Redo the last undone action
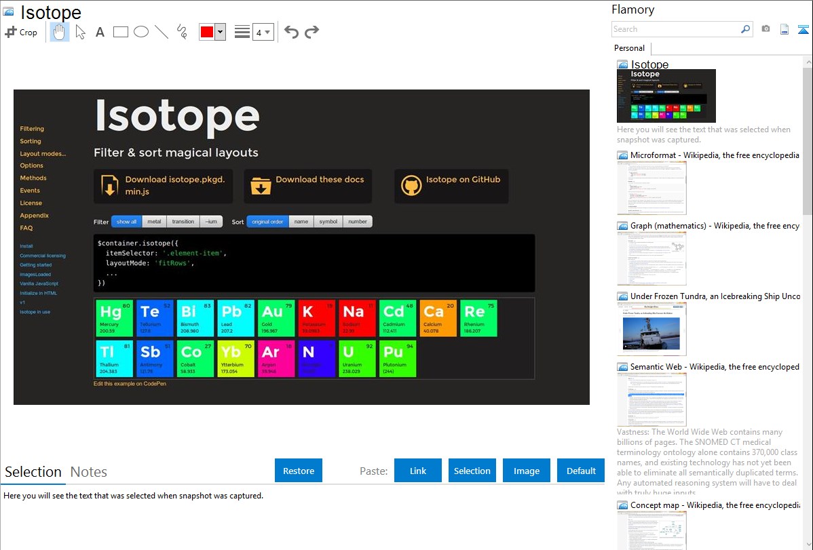Viewport: 813px width, 550px height. tap(311, 32)
